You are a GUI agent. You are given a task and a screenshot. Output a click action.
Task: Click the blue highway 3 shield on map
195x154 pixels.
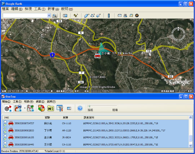tap(52, 55)
